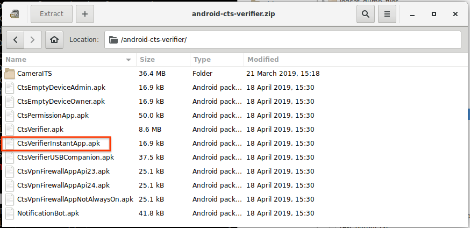Image resolution: width=471 pixels, height=229 pixels.
Task: Open the search magnifier button
Action: 366,13
